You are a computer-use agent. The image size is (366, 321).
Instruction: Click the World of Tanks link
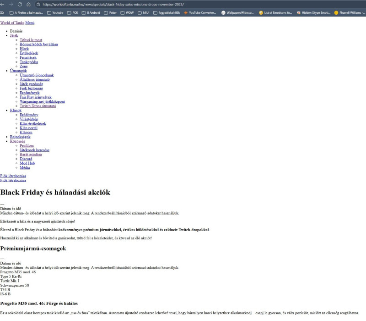pyautogui.click(x=12, y=22)
